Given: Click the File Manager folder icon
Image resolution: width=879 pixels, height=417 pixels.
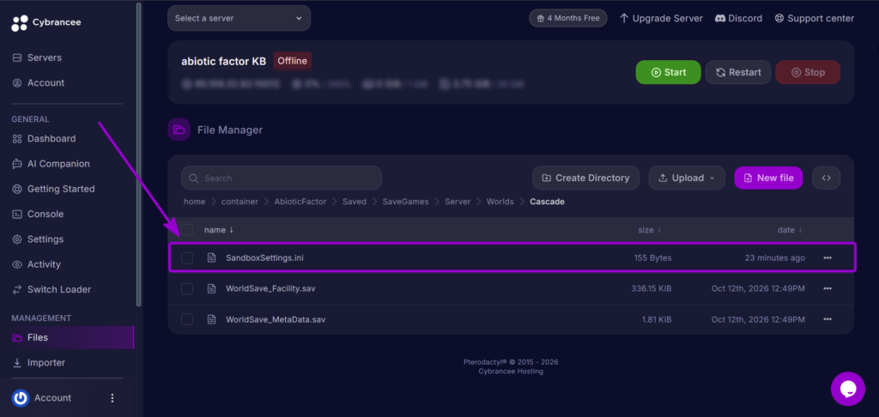Looking at the screenshot, I should [179, 130].
